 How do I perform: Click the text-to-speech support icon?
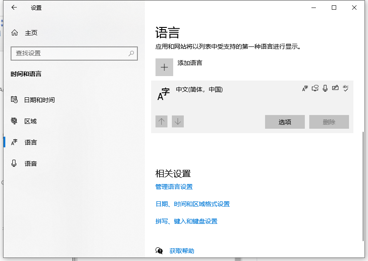315,88
